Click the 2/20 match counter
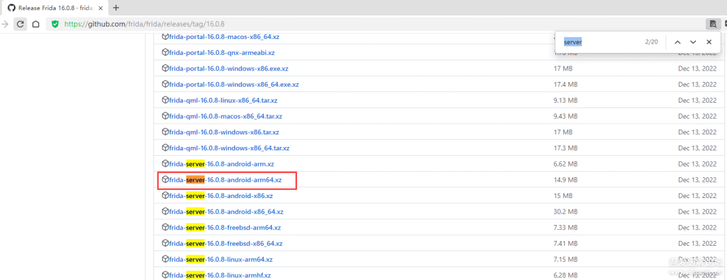 [651, 42]
